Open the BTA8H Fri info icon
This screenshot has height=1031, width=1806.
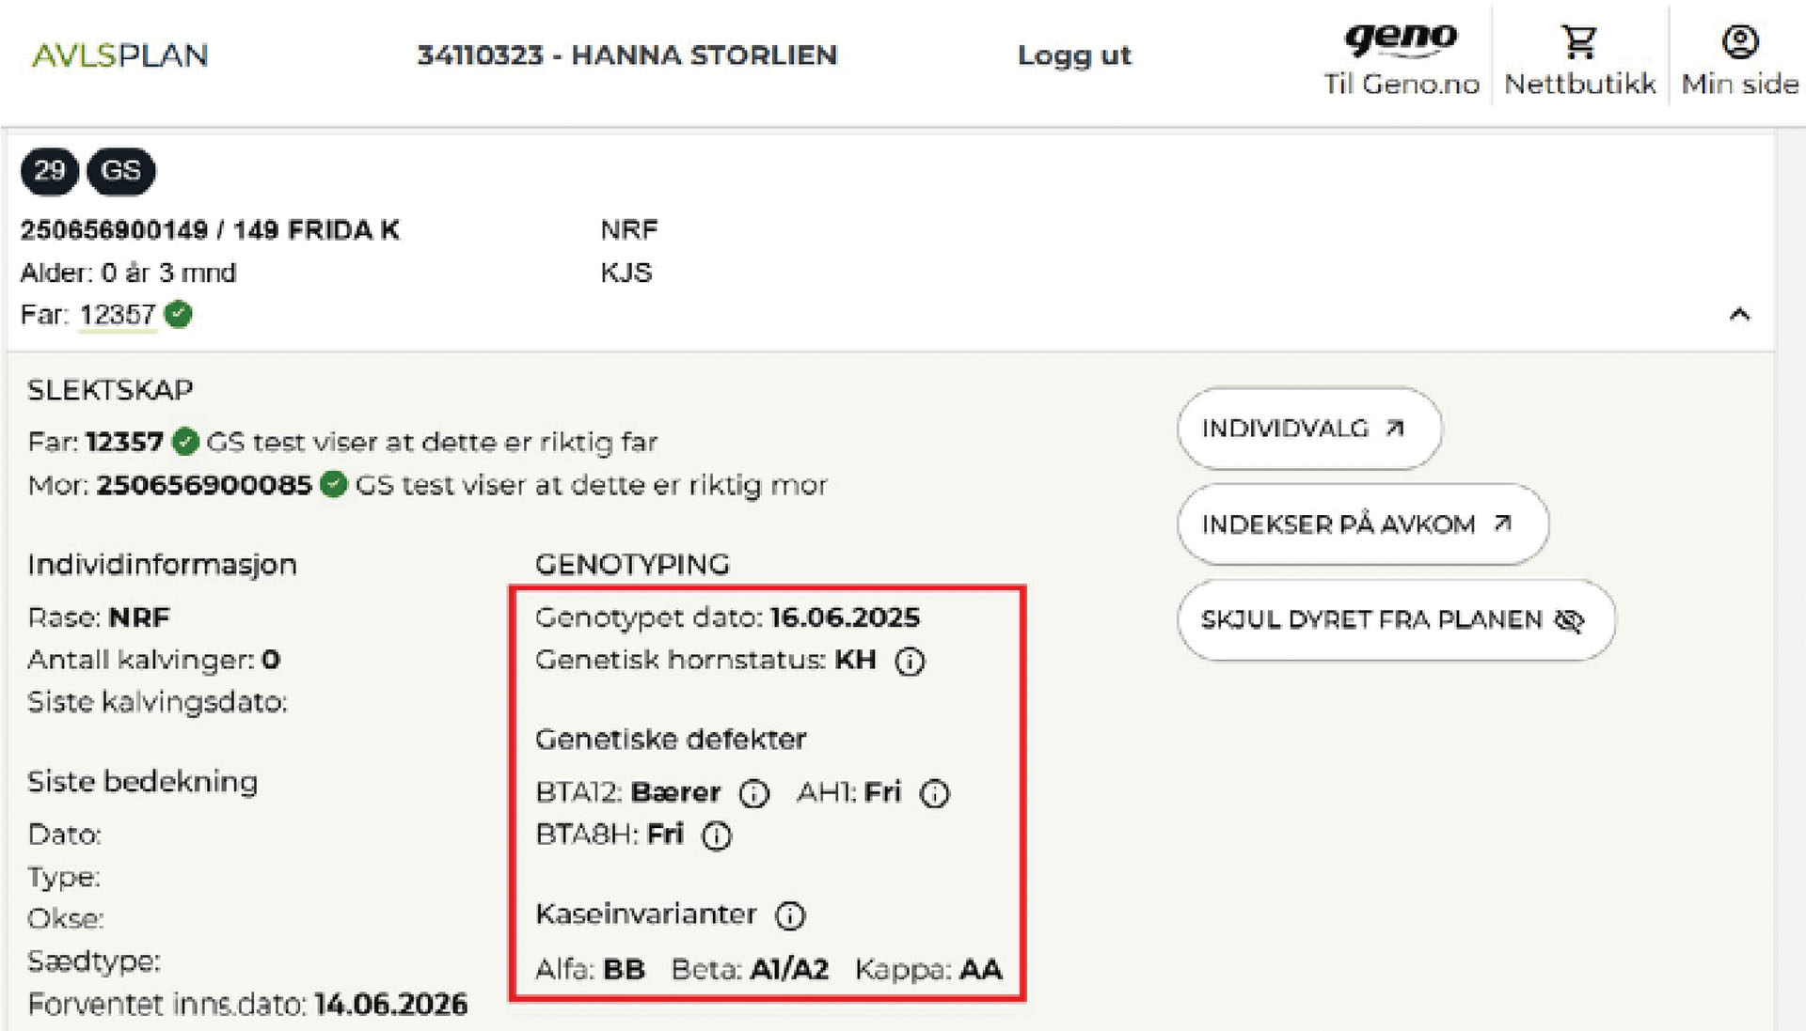(x=717, y=836)
